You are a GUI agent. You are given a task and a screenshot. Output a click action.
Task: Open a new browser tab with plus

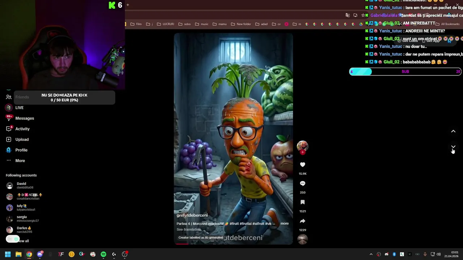pos(128,5)
